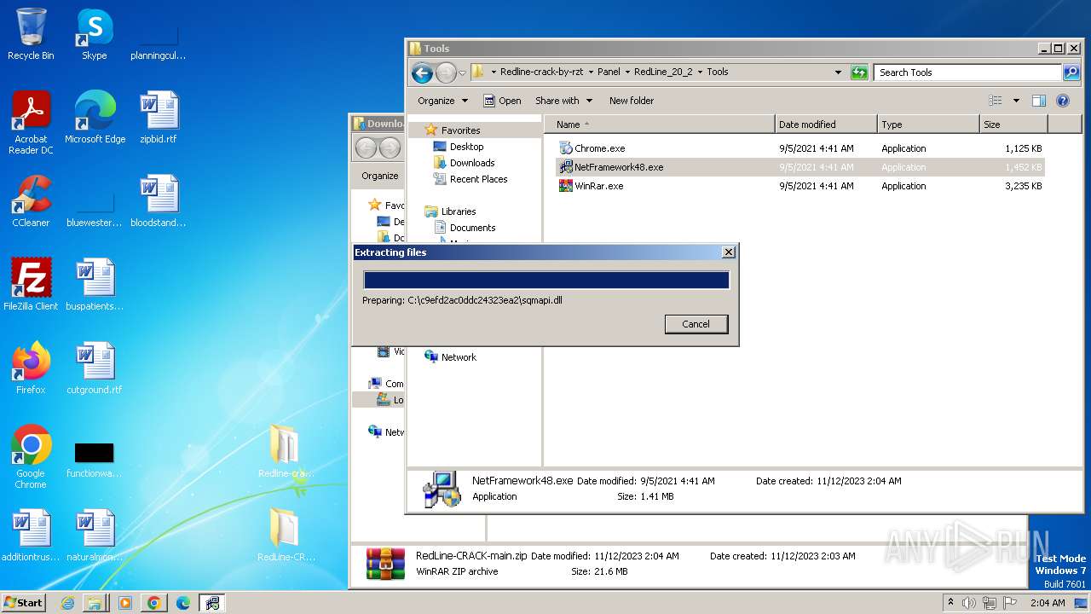Cancel the file extraction
The width and height of the screenshot is (1091, 614).
pos(696,324)
